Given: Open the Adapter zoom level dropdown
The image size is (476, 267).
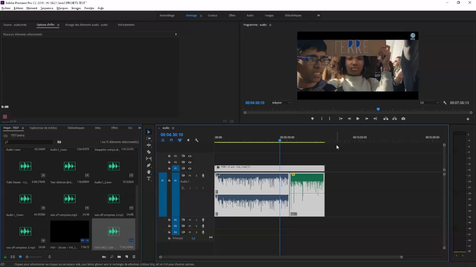Looking at the screenshot, I should click(x=281, y=103).
